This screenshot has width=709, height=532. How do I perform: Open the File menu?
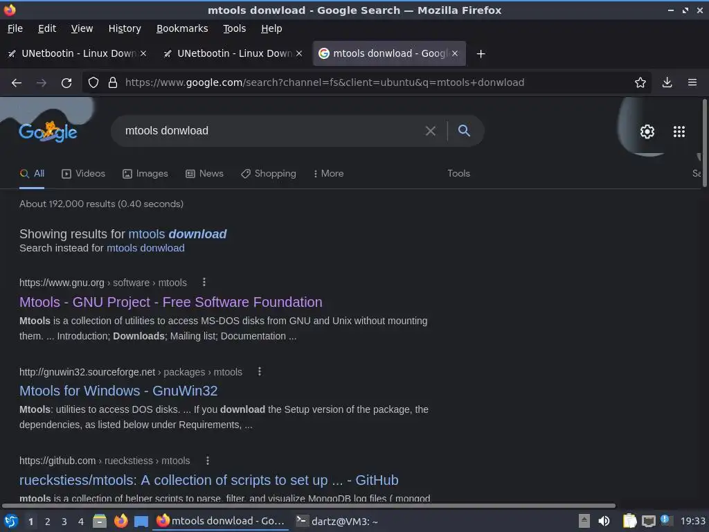(x=15, y=28)
